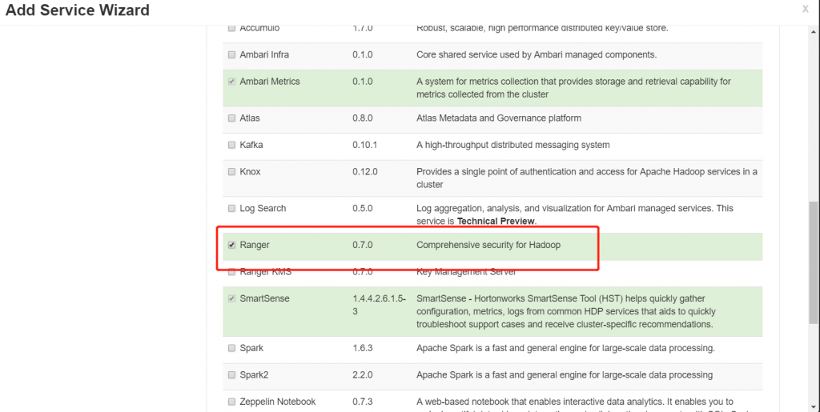Screen dimensions: 820x412
Task: Click the SmartSense service name
Action: (x=264, y=298)
